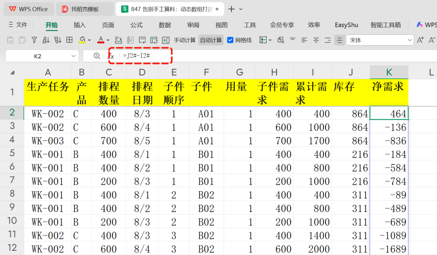
Task: Click the zoom magnifier icon by formula bar
Action: pyautogui.click(x=97, y=56)
